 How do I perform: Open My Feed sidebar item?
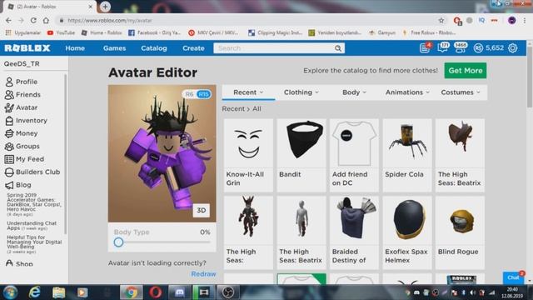(24, 159)
